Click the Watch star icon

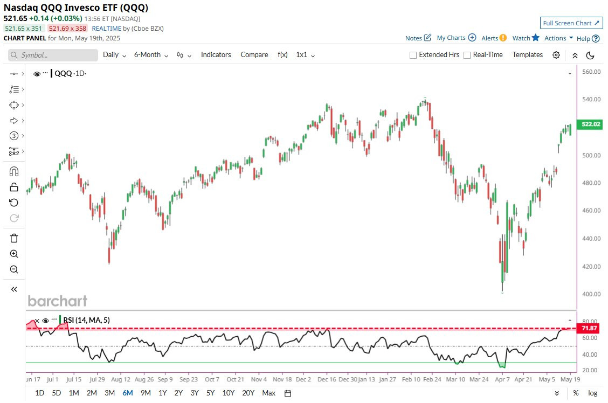click(x=535, y=38)
